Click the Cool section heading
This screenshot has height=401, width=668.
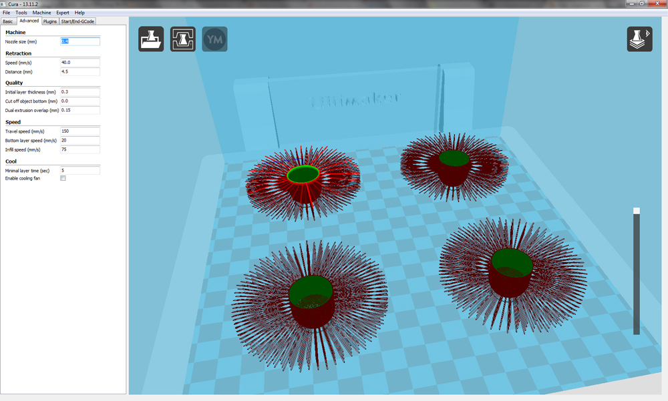point(11,161)
